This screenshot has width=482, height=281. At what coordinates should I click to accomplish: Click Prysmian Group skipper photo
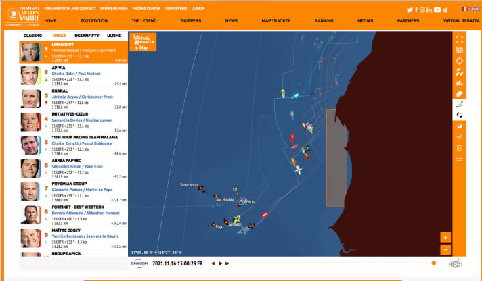pyautogui.click(x=30, y=192)
